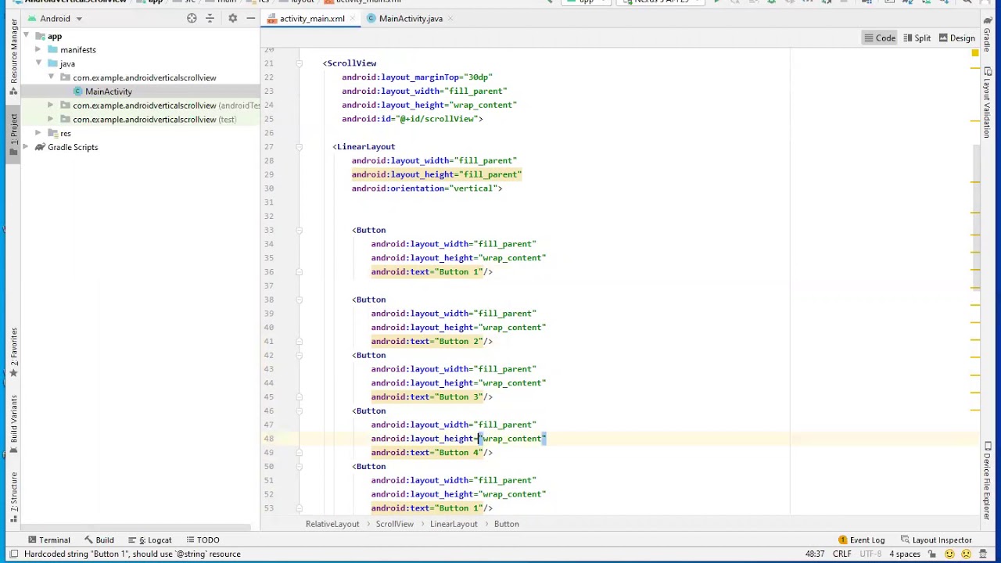1001x563 pixels.
Task: Switch editor to Design view
Action: (956, 38)
